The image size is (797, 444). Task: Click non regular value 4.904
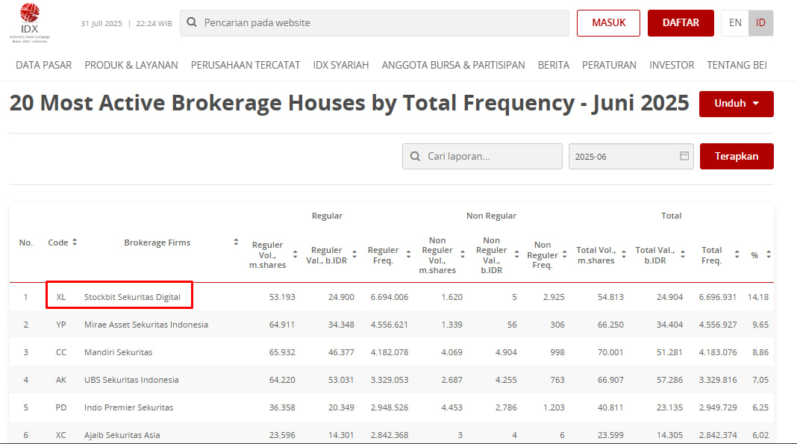pos(506,352)
